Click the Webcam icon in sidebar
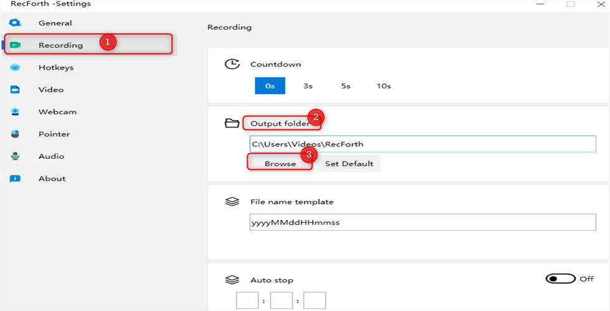 [x=15, y=112]
